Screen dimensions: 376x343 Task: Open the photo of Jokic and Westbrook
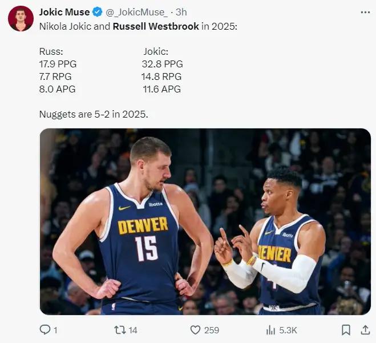[205, 221]
